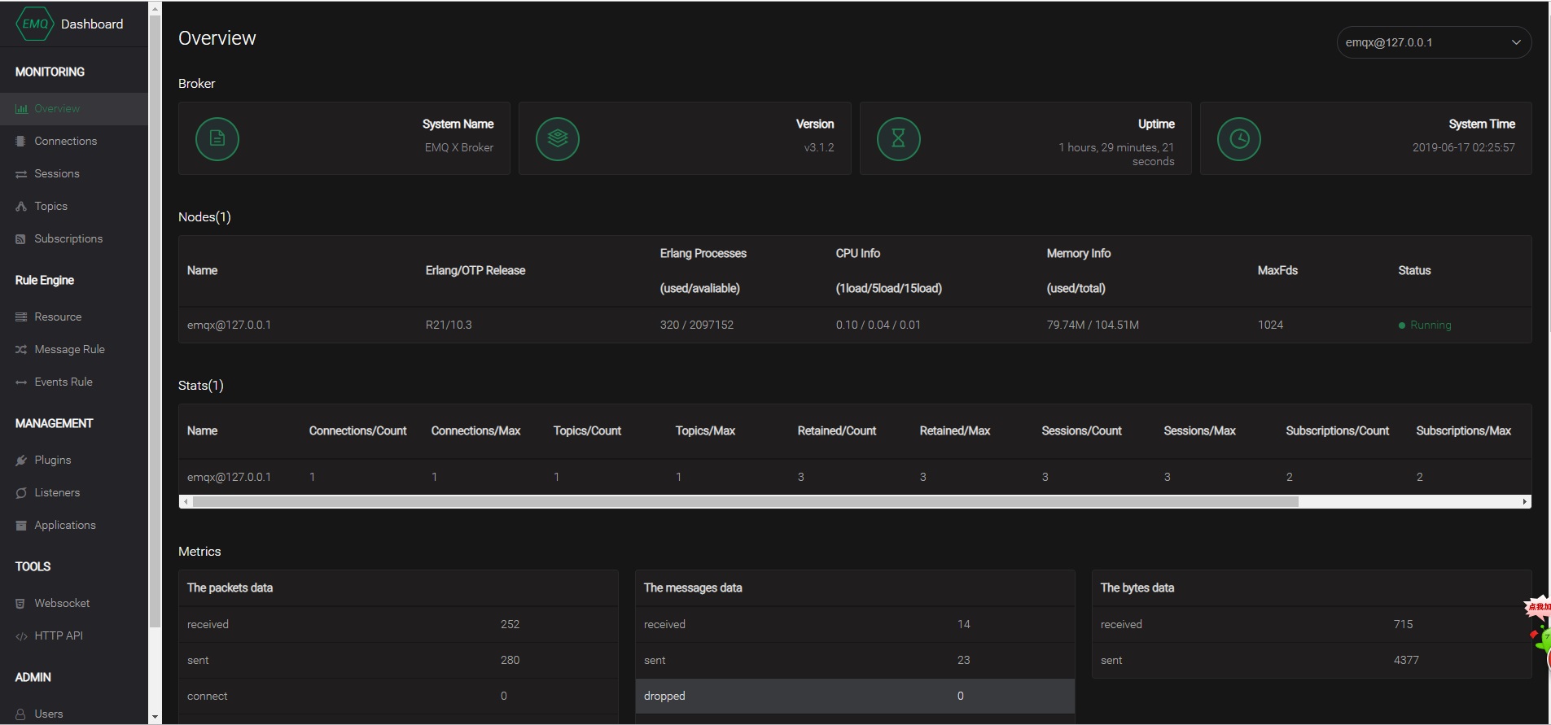Click the 2019-06-17 02:25:57 system time
Image resolution: width=1551 pixels, height=725 pixels.
[x=1464, y=147]
